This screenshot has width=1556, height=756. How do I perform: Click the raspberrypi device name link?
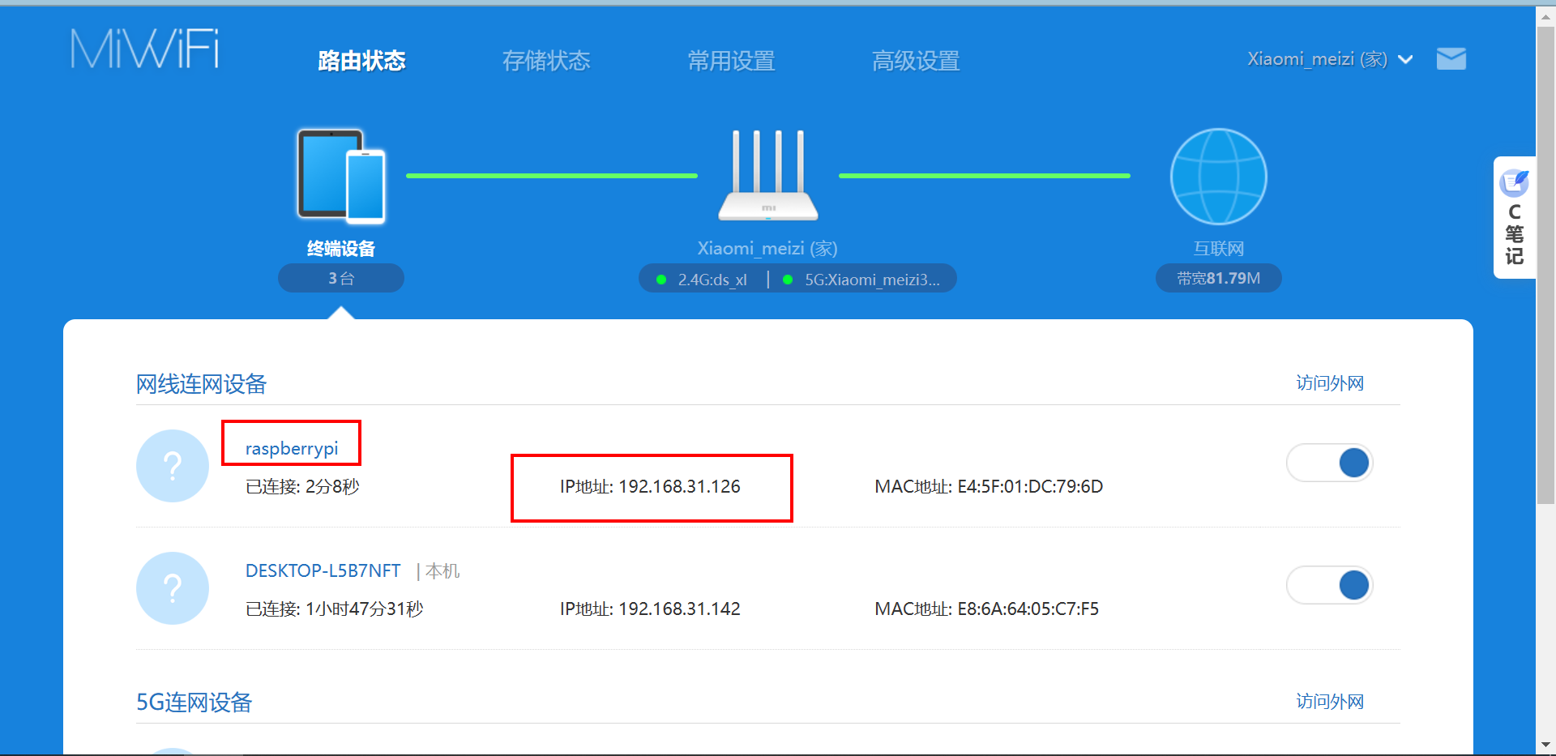coord(292,448)
